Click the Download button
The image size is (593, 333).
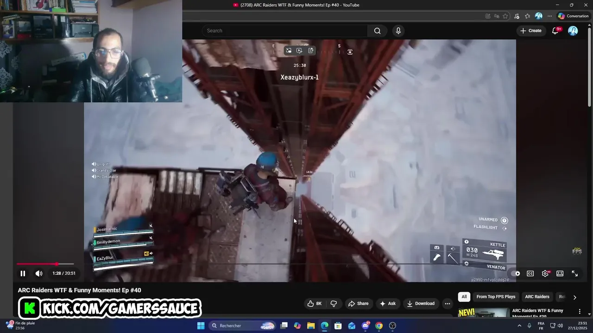pyautogui.click(x=421, y=303)
